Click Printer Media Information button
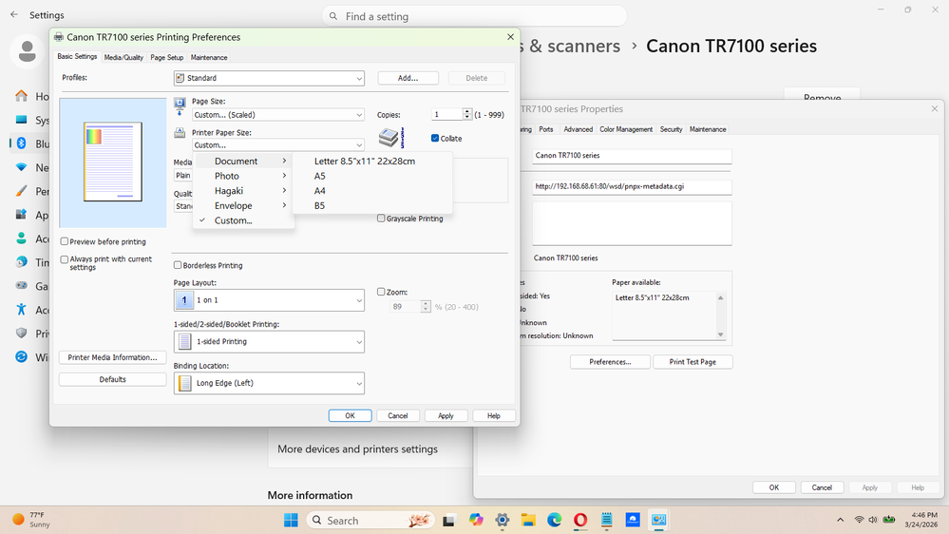Screen dimensions: 949x534 [x=113, y=357]
